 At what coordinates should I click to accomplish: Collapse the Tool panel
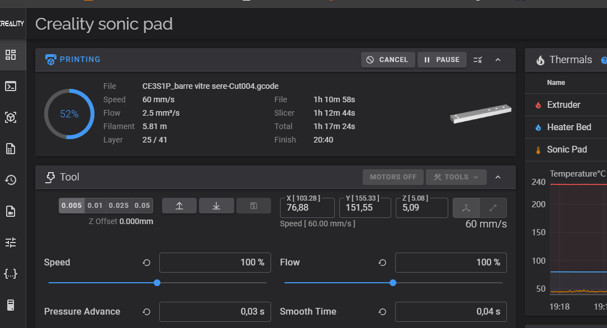coord(498,177)
